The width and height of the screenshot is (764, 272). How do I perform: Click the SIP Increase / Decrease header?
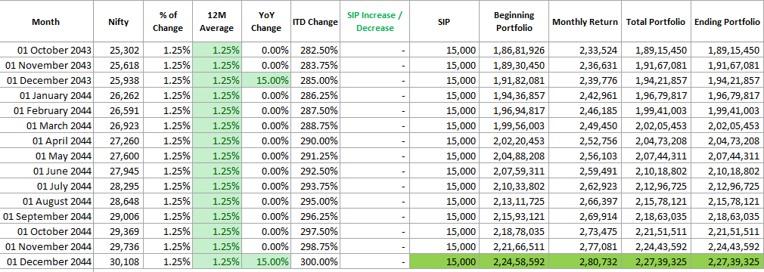(x=374, y=21)
